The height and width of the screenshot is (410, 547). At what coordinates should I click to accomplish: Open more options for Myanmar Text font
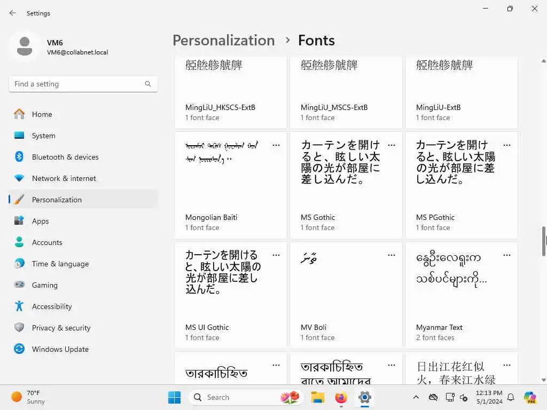[507, 255]
